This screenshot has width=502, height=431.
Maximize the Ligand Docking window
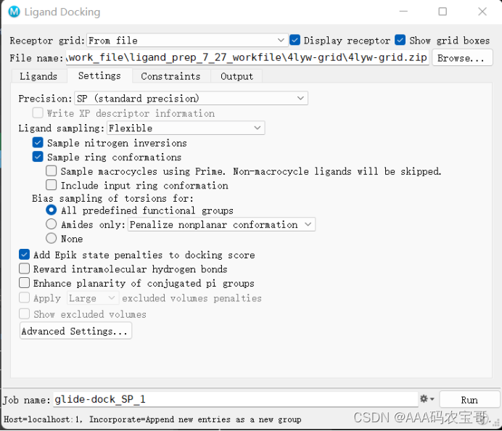click(x=443, y=12)
